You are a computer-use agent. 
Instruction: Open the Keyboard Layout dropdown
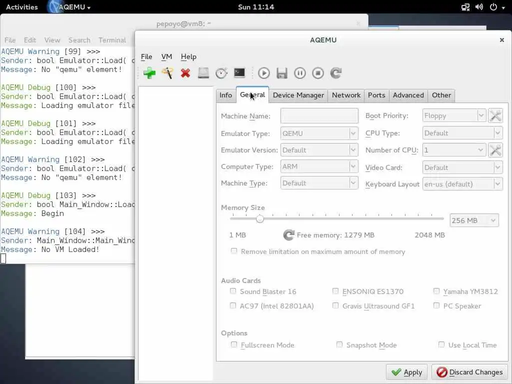[462, 184]
